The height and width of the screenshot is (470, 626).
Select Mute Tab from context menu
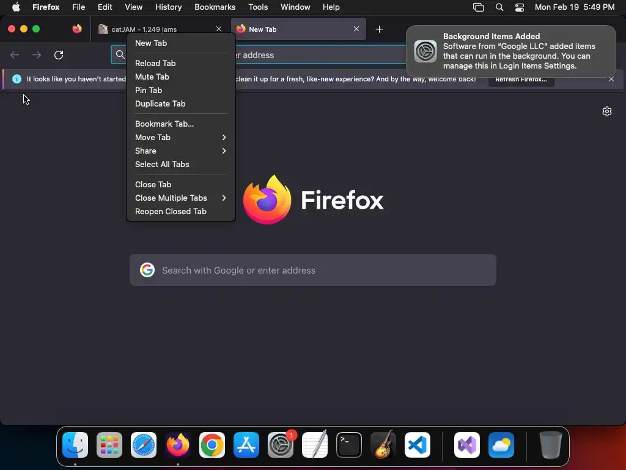click(x=181, y=76)
